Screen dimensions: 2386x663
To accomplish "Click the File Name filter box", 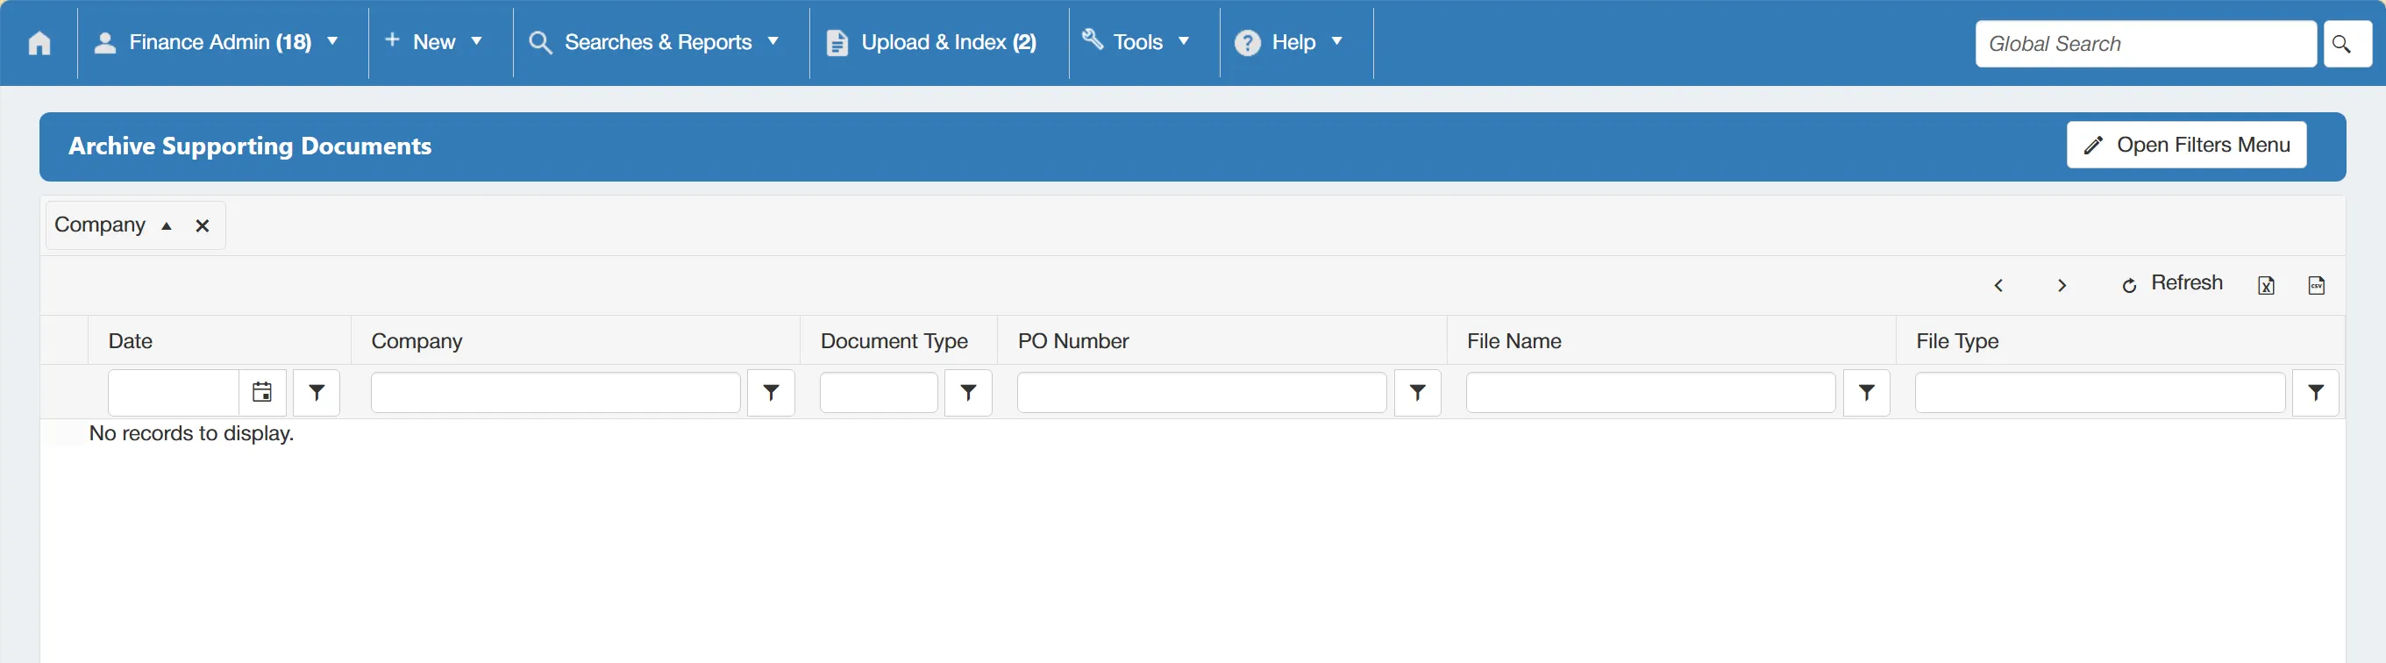I will (1650, 393).
